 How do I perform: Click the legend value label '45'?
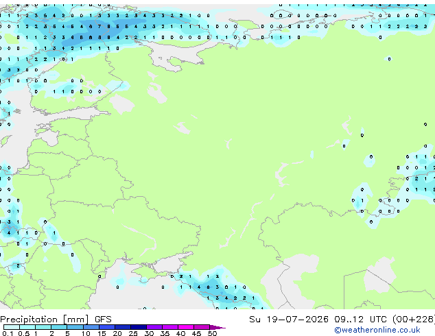tap(196, 333)
